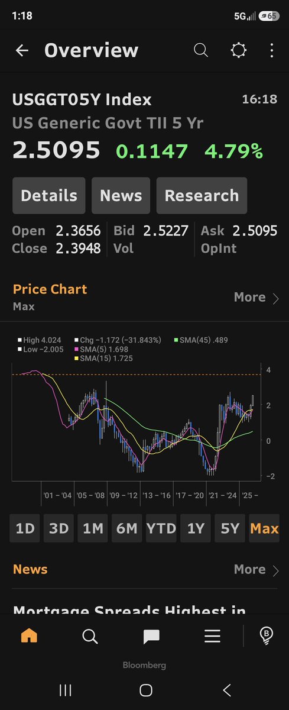
Task: Switch to the YTD range tab
Action: click(161, 528)
